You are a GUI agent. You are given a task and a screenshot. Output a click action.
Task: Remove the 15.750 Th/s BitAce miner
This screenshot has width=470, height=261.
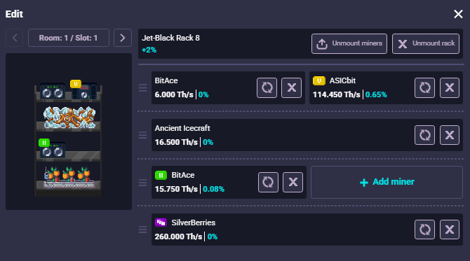click(293, 182)
